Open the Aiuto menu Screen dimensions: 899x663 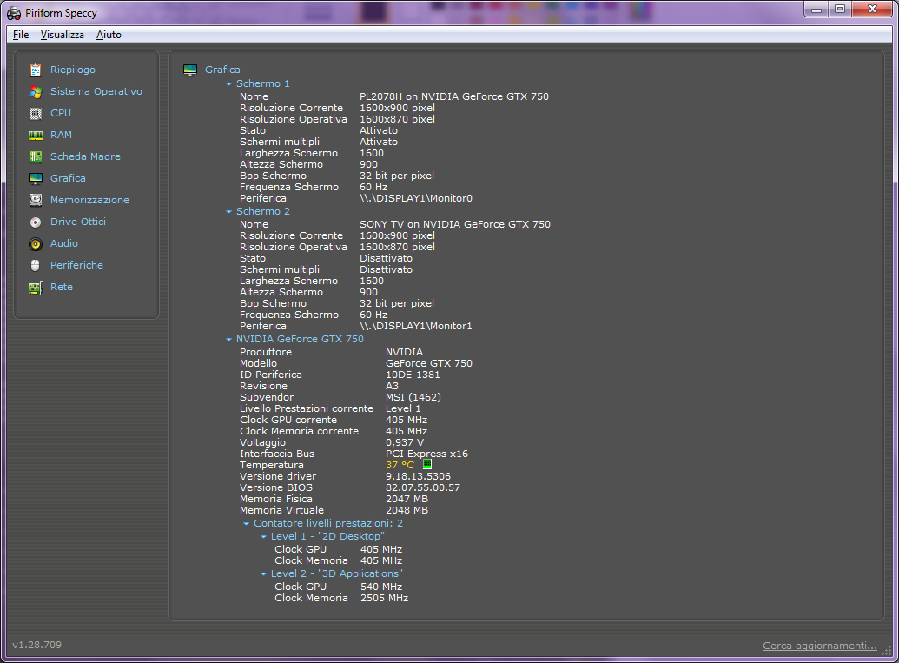click(x=109, y=35)
